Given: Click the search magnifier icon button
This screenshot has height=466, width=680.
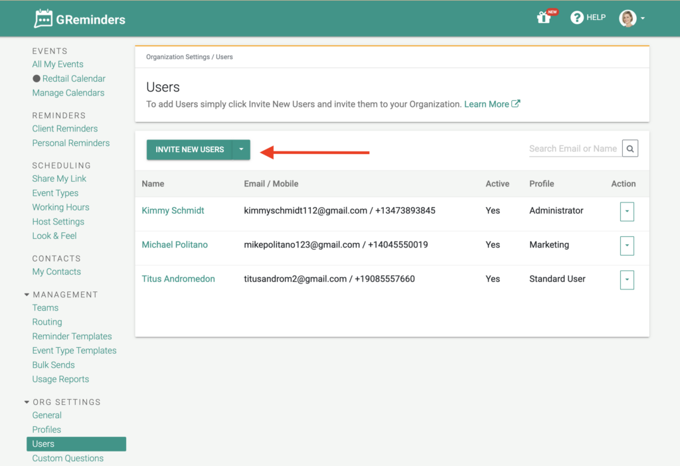Looking at the screenshot, I should click(x=630, y=149).
